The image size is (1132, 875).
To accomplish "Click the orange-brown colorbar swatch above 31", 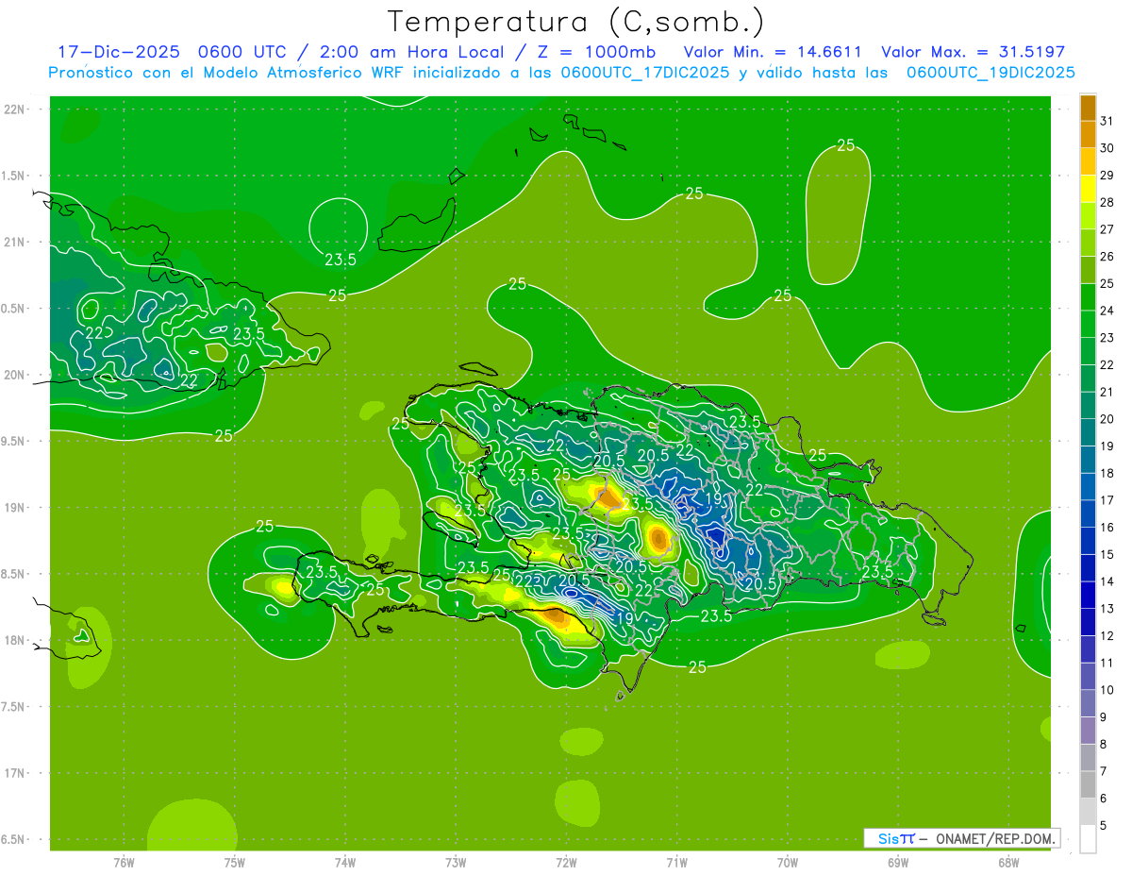I will 1088,108.
